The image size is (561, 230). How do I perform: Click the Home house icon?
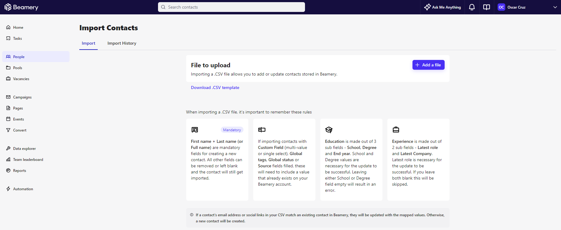coord(8,27)
